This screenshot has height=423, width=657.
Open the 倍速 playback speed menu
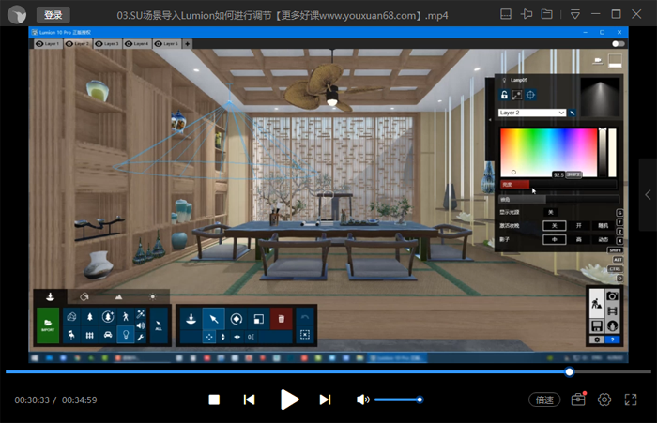click(x=544, y=400)
